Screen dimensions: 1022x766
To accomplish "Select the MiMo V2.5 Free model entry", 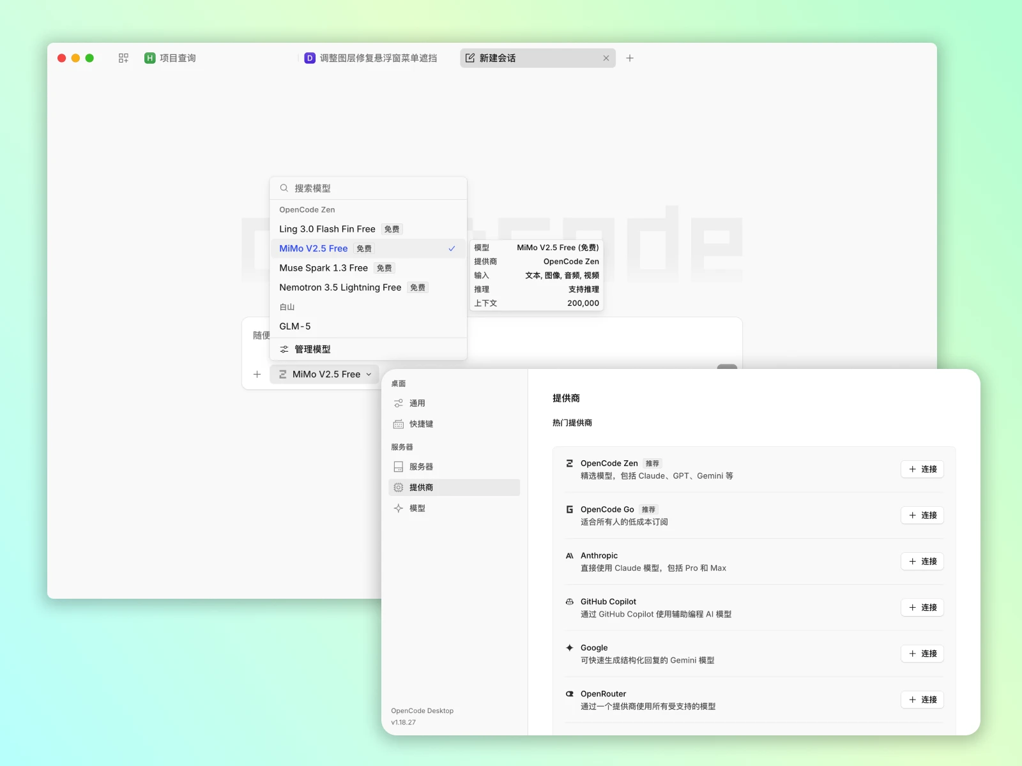I will (x=369, y=248).
